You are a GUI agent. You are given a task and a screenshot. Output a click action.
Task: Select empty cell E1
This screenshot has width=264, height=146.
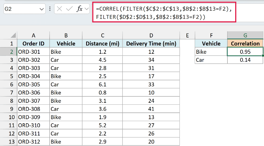[x=187, y=43]
